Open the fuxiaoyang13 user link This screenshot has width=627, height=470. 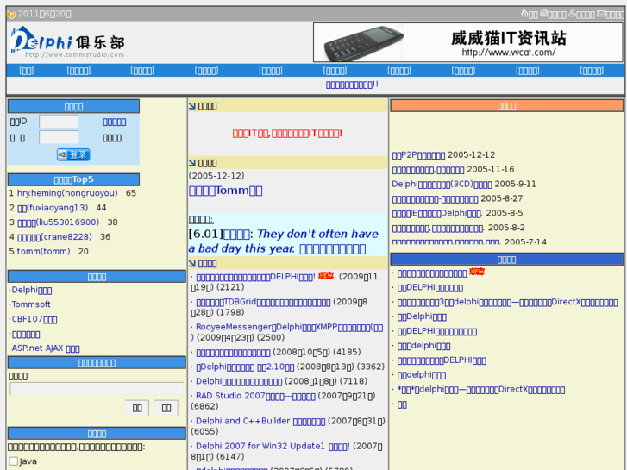tap(53, 208)
